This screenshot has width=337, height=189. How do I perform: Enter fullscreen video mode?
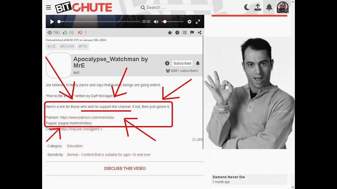(x=198, y=22)
